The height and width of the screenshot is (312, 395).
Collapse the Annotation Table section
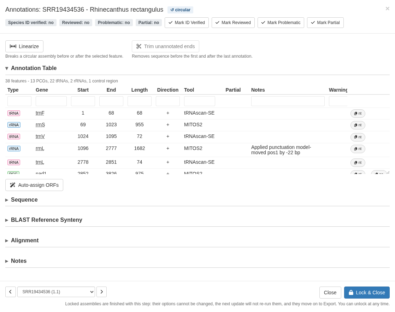pos(31,68)
